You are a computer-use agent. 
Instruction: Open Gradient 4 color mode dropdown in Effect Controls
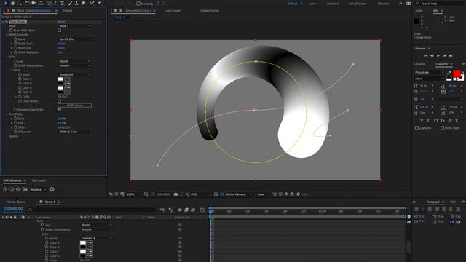point(74,74)
